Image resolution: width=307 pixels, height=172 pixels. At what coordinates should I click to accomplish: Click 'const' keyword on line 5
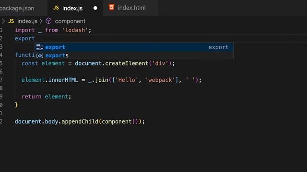(30, 64)
